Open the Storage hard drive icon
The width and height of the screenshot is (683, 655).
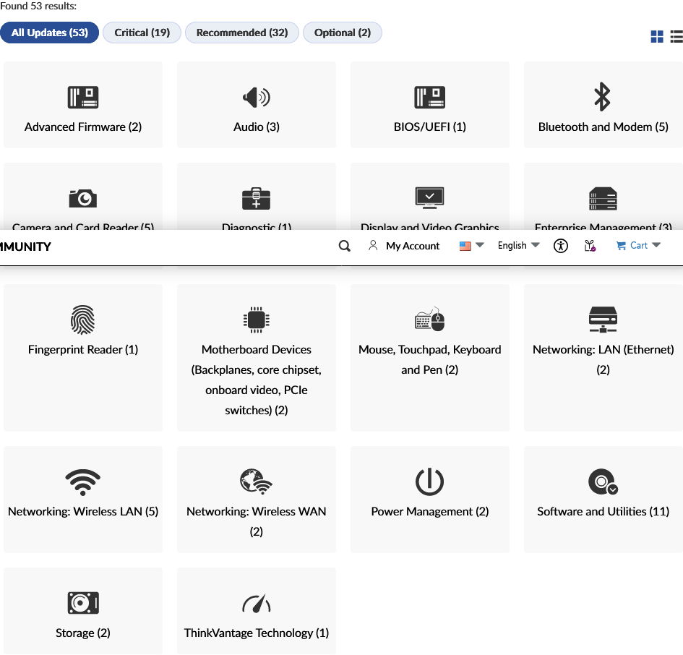(83, 603)
